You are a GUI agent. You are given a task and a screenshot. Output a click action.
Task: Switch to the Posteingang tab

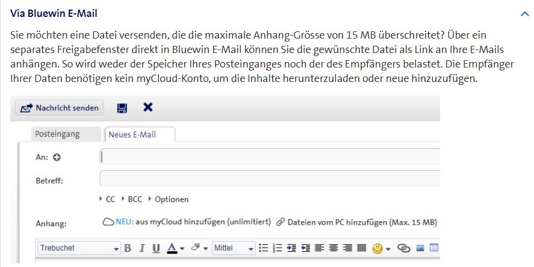[58, 134]
